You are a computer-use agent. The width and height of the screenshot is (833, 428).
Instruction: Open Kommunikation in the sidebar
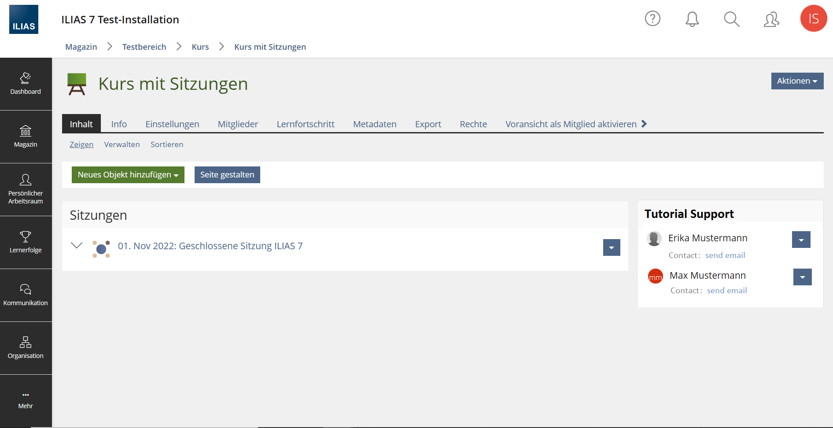[26, 295]
